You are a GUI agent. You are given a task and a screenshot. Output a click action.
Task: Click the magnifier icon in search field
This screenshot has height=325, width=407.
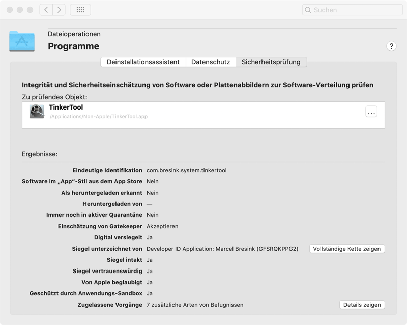(x=308, y=10)
